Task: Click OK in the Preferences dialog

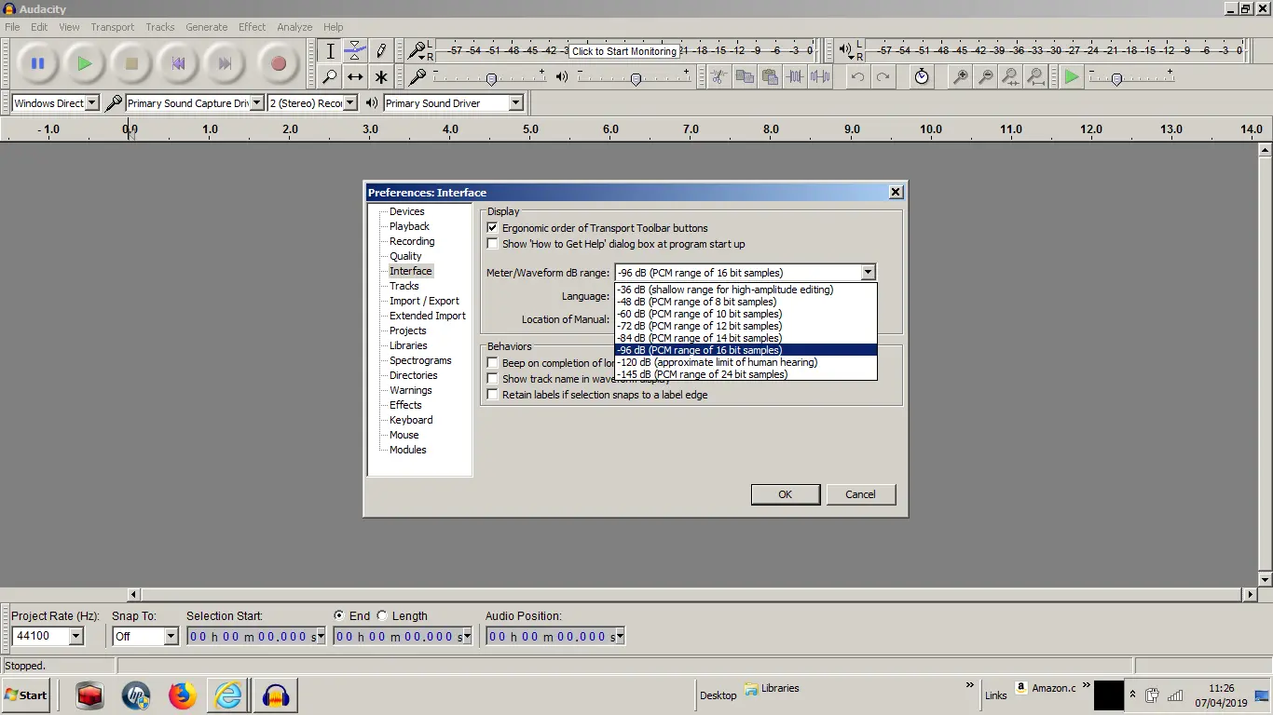Action: (785, 494)
